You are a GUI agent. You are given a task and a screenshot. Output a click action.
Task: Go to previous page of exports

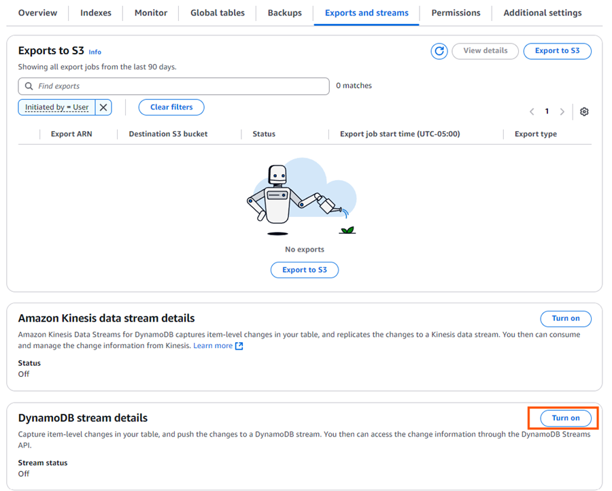click(532, 112)
